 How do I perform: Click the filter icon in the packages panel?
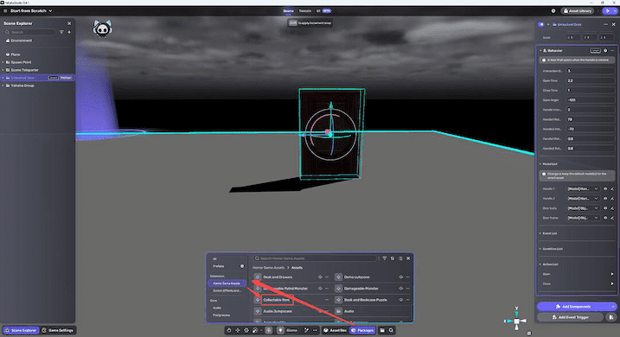click(384, 258)
